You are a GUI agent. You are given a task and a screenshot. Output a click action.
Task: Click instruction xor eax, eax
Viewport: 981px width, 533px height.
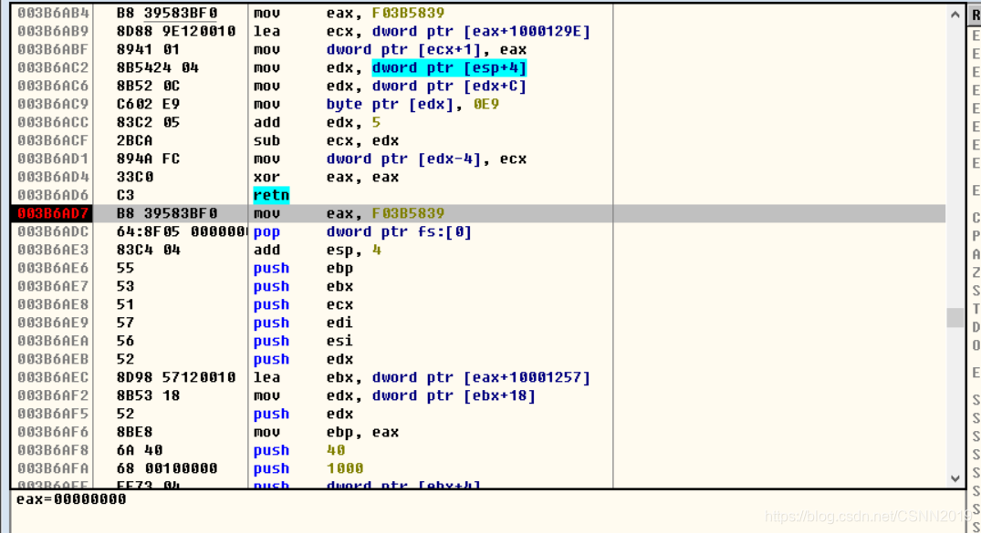pos(326,177)
